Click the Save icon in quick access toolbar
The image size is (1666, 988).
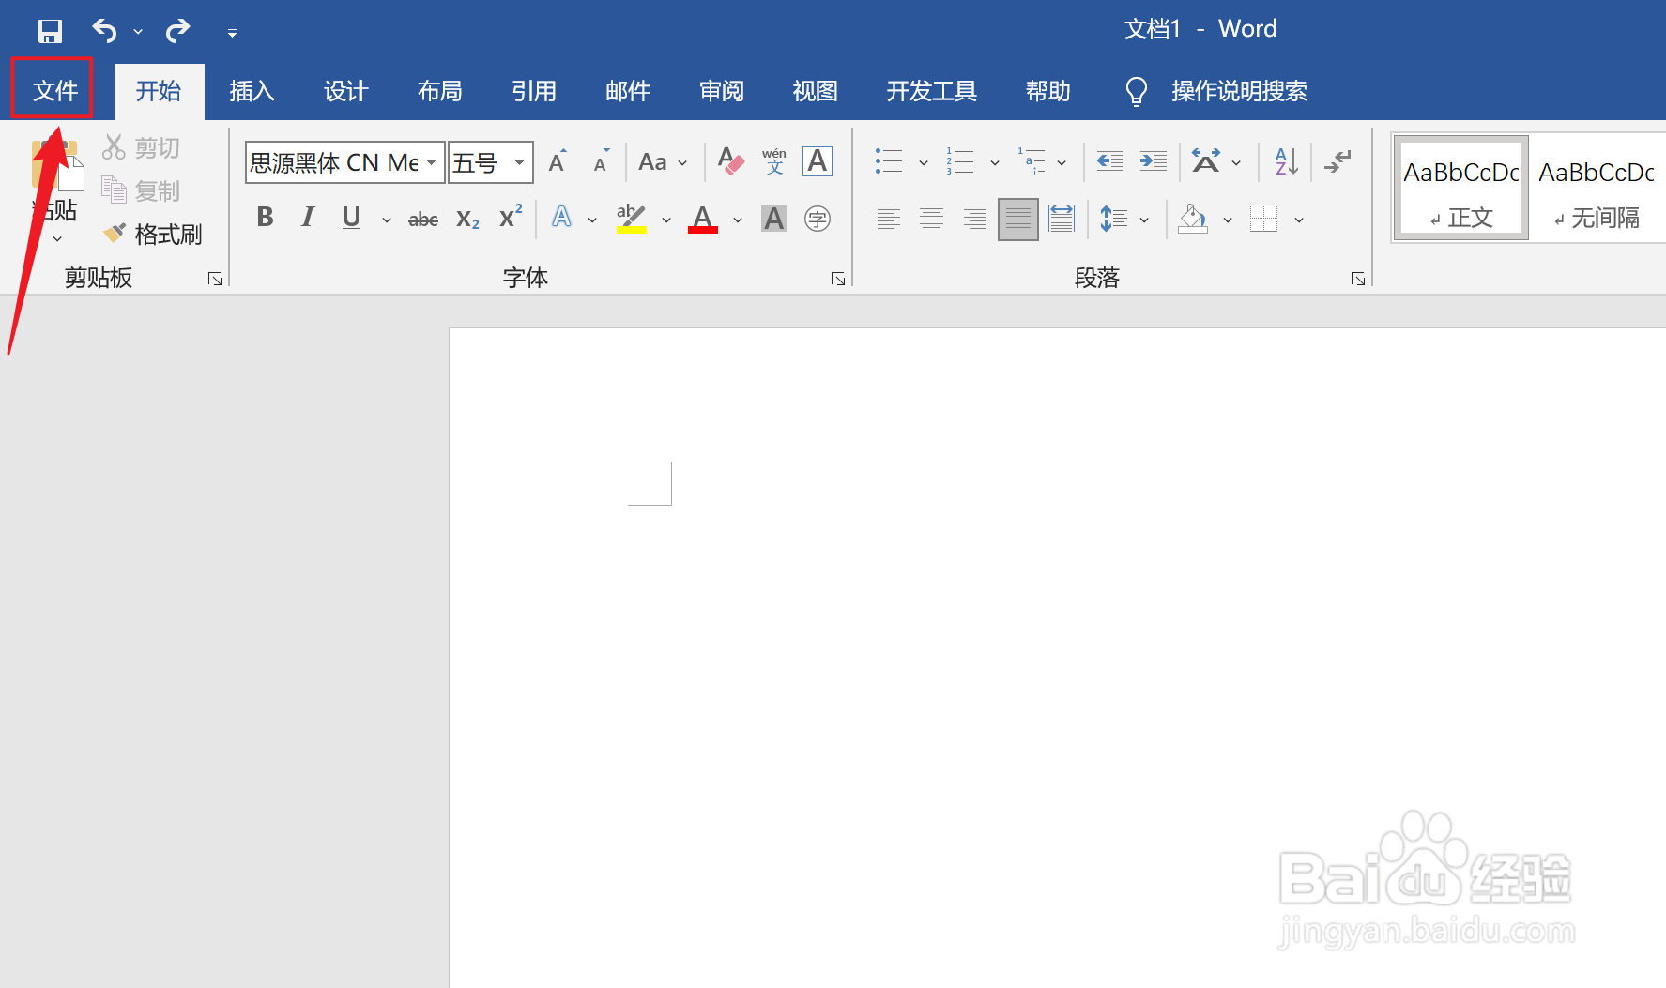tap(50, 31)
